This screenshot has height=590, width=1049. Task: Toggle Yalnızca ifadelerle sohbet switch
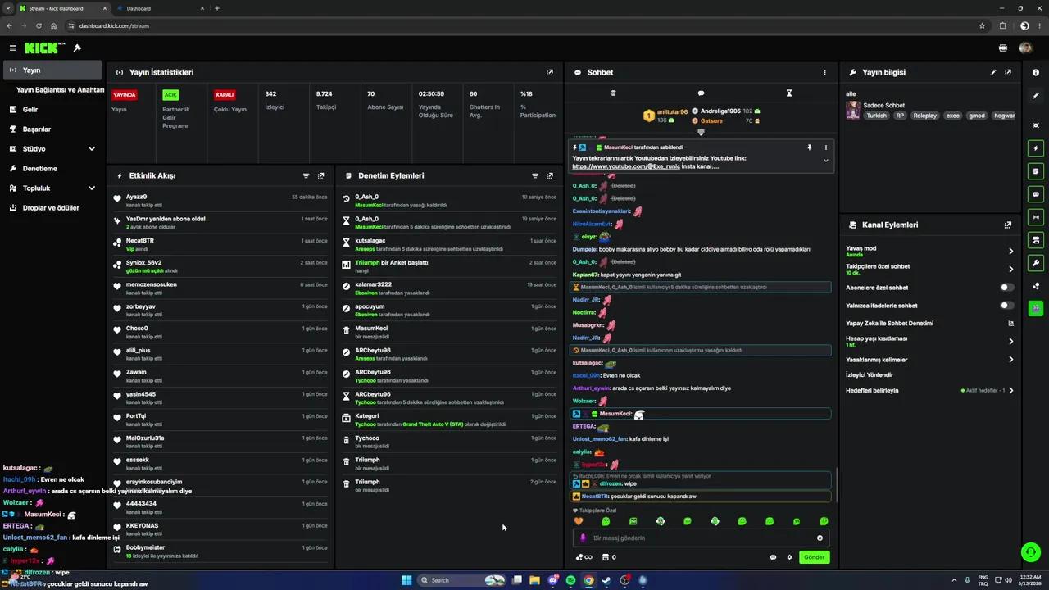[x=1007, y=306]
